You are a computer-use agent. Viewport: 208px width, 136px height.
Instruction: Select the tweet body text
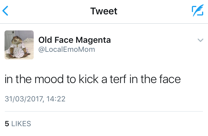click(x=93, y=79)
